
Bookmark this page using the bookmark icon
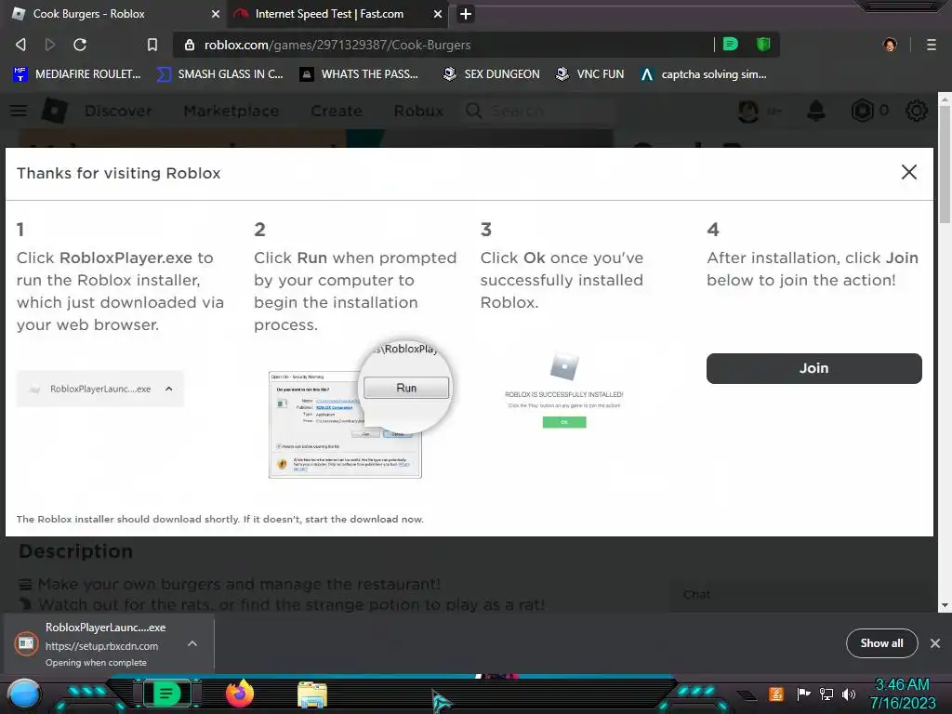pos(152,45)
